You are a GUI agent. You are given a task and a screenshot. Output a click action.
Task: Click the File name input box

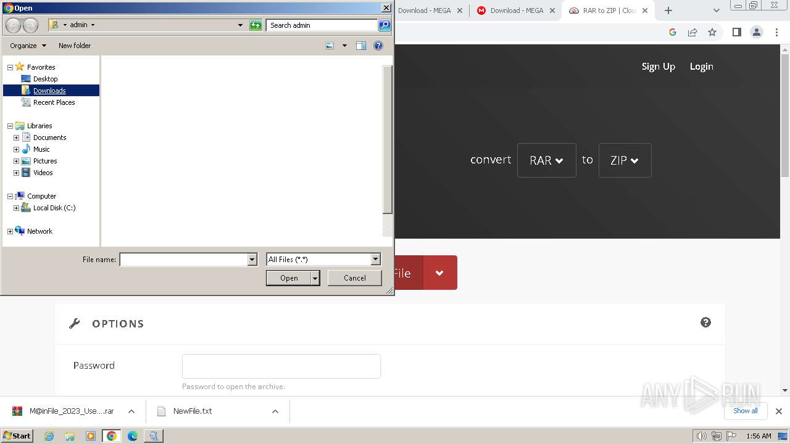coord(183,260)
